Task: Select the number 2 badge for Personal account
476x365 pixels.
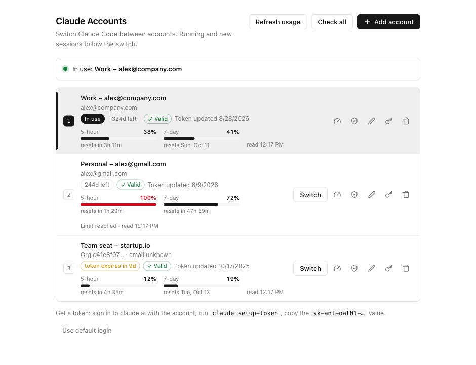Action: pos(69,195)
